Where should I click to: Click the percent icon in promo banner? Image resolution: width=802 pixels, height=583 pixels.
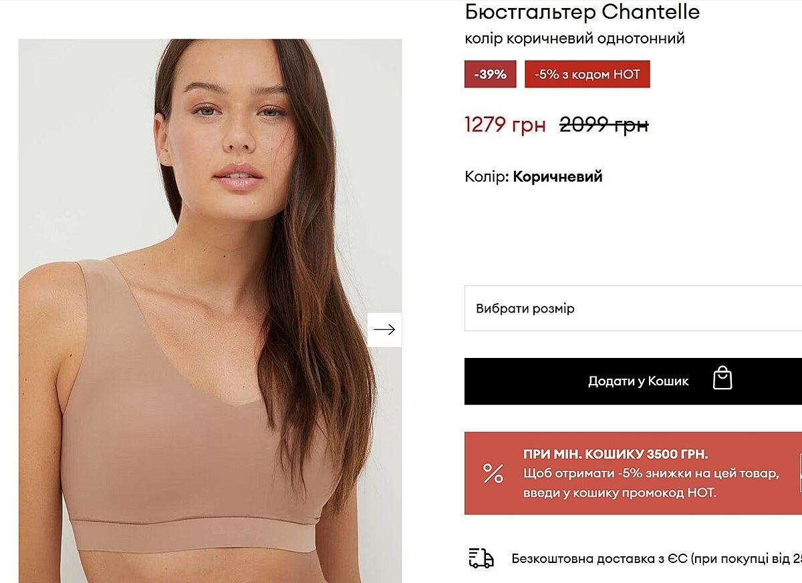pyautogui.click(x=493, y=473)
